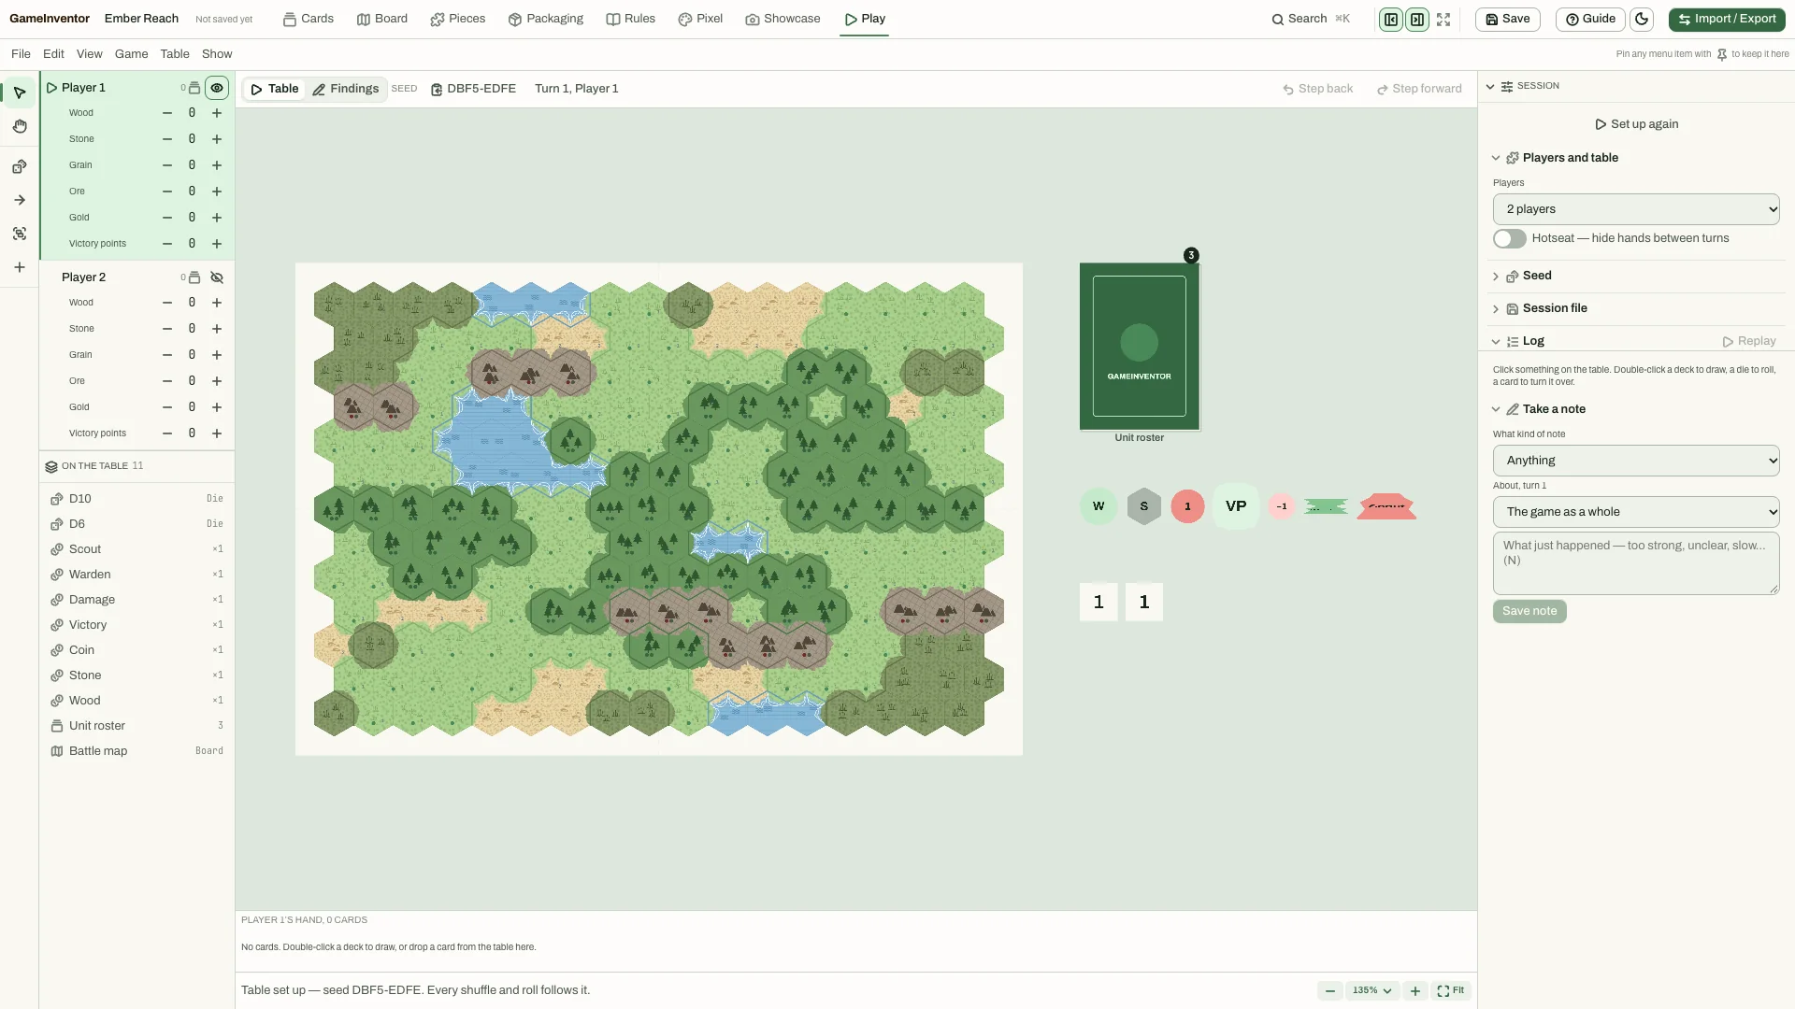
Task: Click the Save note button
Action: coord(1529,611)
